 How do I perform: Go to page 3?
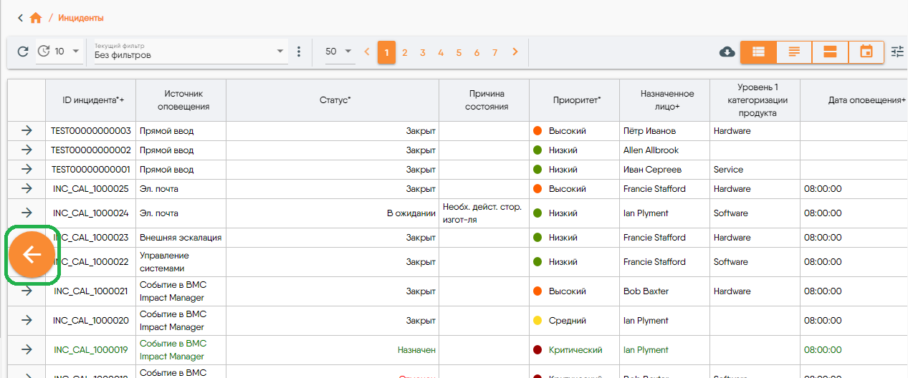click(423, 52)
